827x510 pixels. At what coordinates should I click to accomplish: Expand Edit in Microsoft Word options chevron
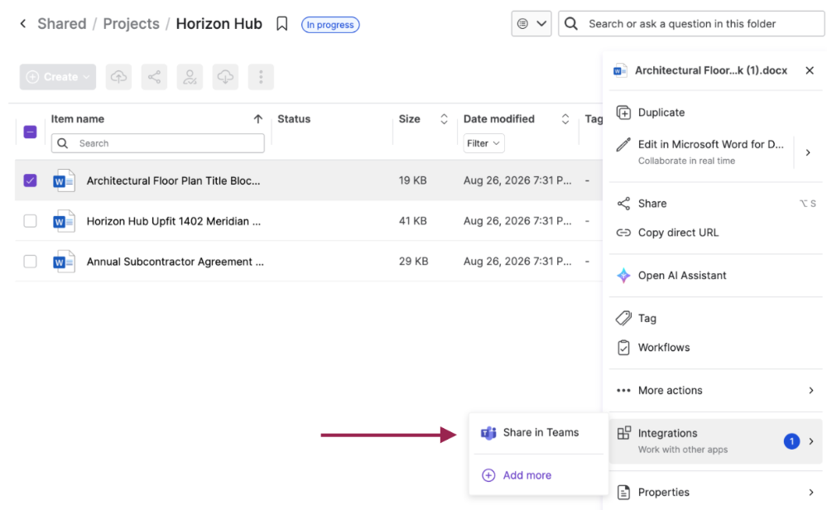click(x=808, y=152)
